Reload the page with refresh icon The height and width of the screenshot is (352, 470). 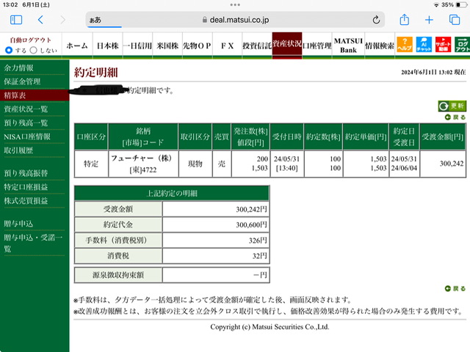[376, 20]
